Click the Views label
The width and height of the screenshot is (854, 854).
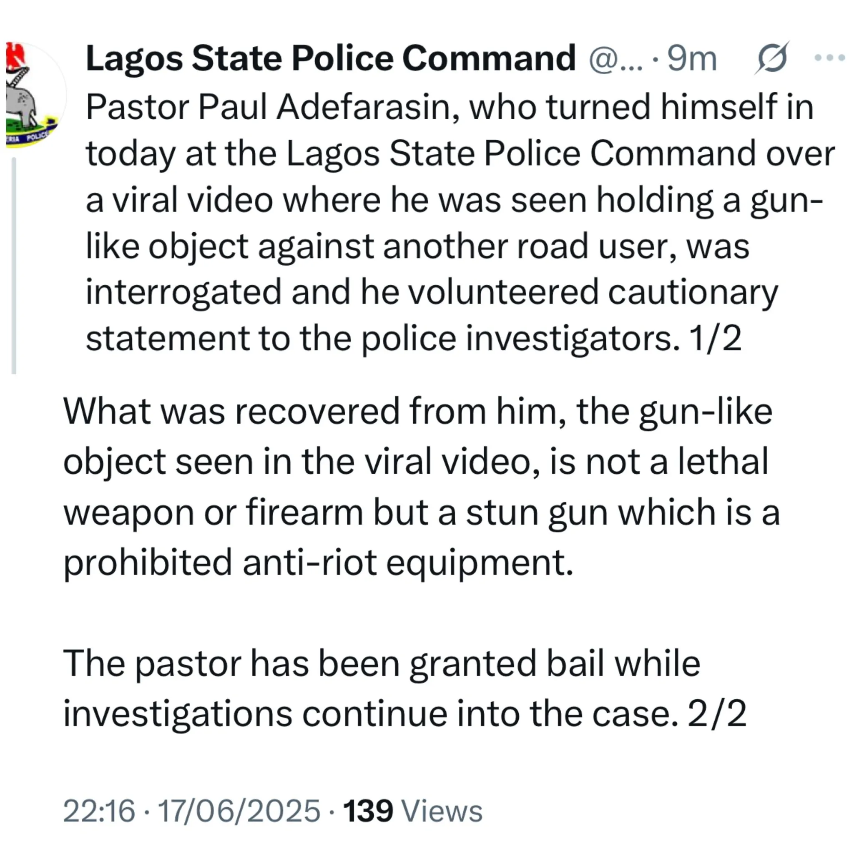(441, 811)
